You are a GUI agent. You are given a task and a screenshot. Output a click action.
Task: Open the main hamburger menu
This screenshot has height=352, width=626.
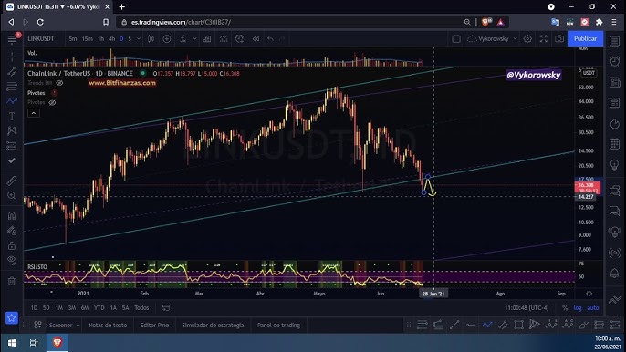coord(12,39)
